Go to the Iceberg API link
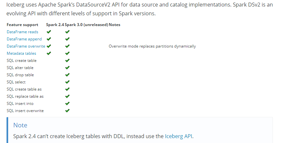Viewport: 298px width, 143px height. tap(179, 136)
